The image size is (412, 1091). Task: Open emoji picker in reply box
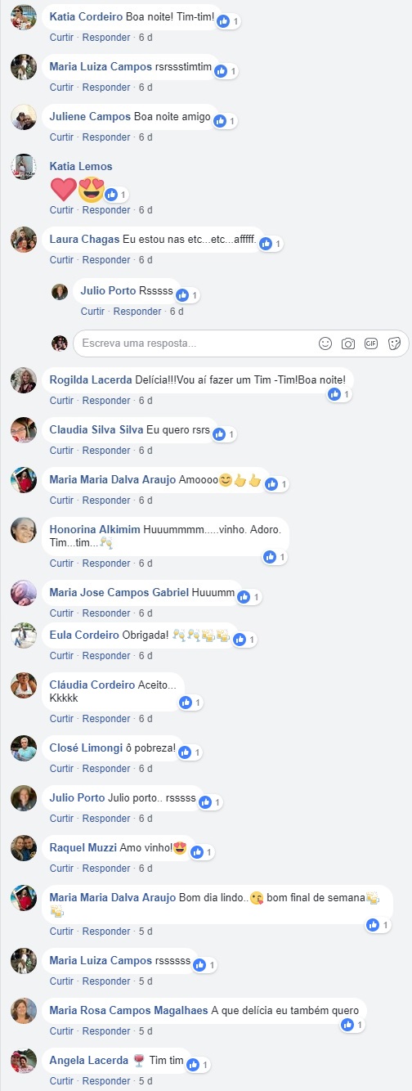(x=325, y=343)
